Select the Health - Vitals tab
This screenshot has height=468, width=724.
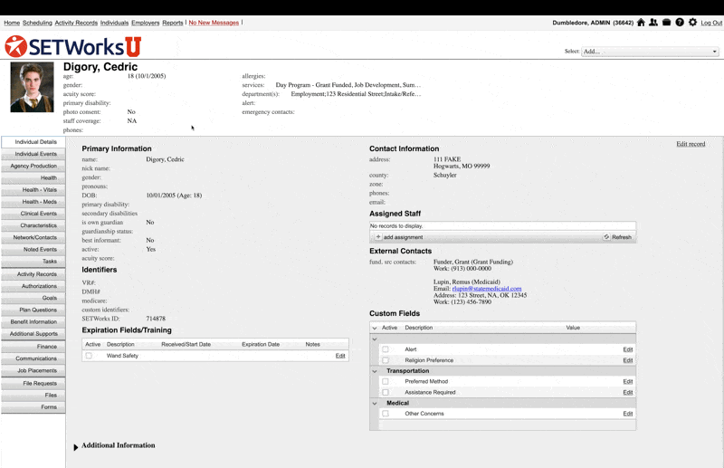[33, 190]
